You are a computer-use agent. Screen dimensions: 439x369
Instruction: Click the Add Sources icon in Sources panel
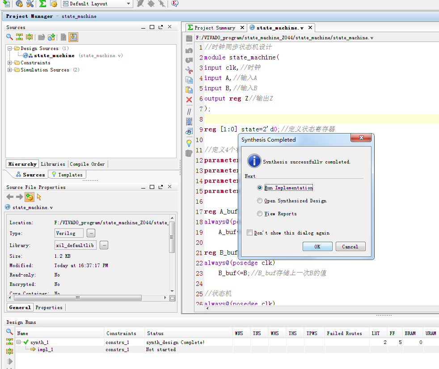pyautogui.click(x=51, y=37)
